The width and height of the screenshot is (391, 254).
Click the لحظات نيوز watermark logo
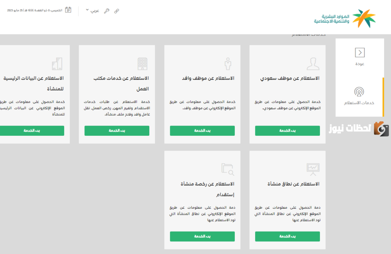coord(359,129)
